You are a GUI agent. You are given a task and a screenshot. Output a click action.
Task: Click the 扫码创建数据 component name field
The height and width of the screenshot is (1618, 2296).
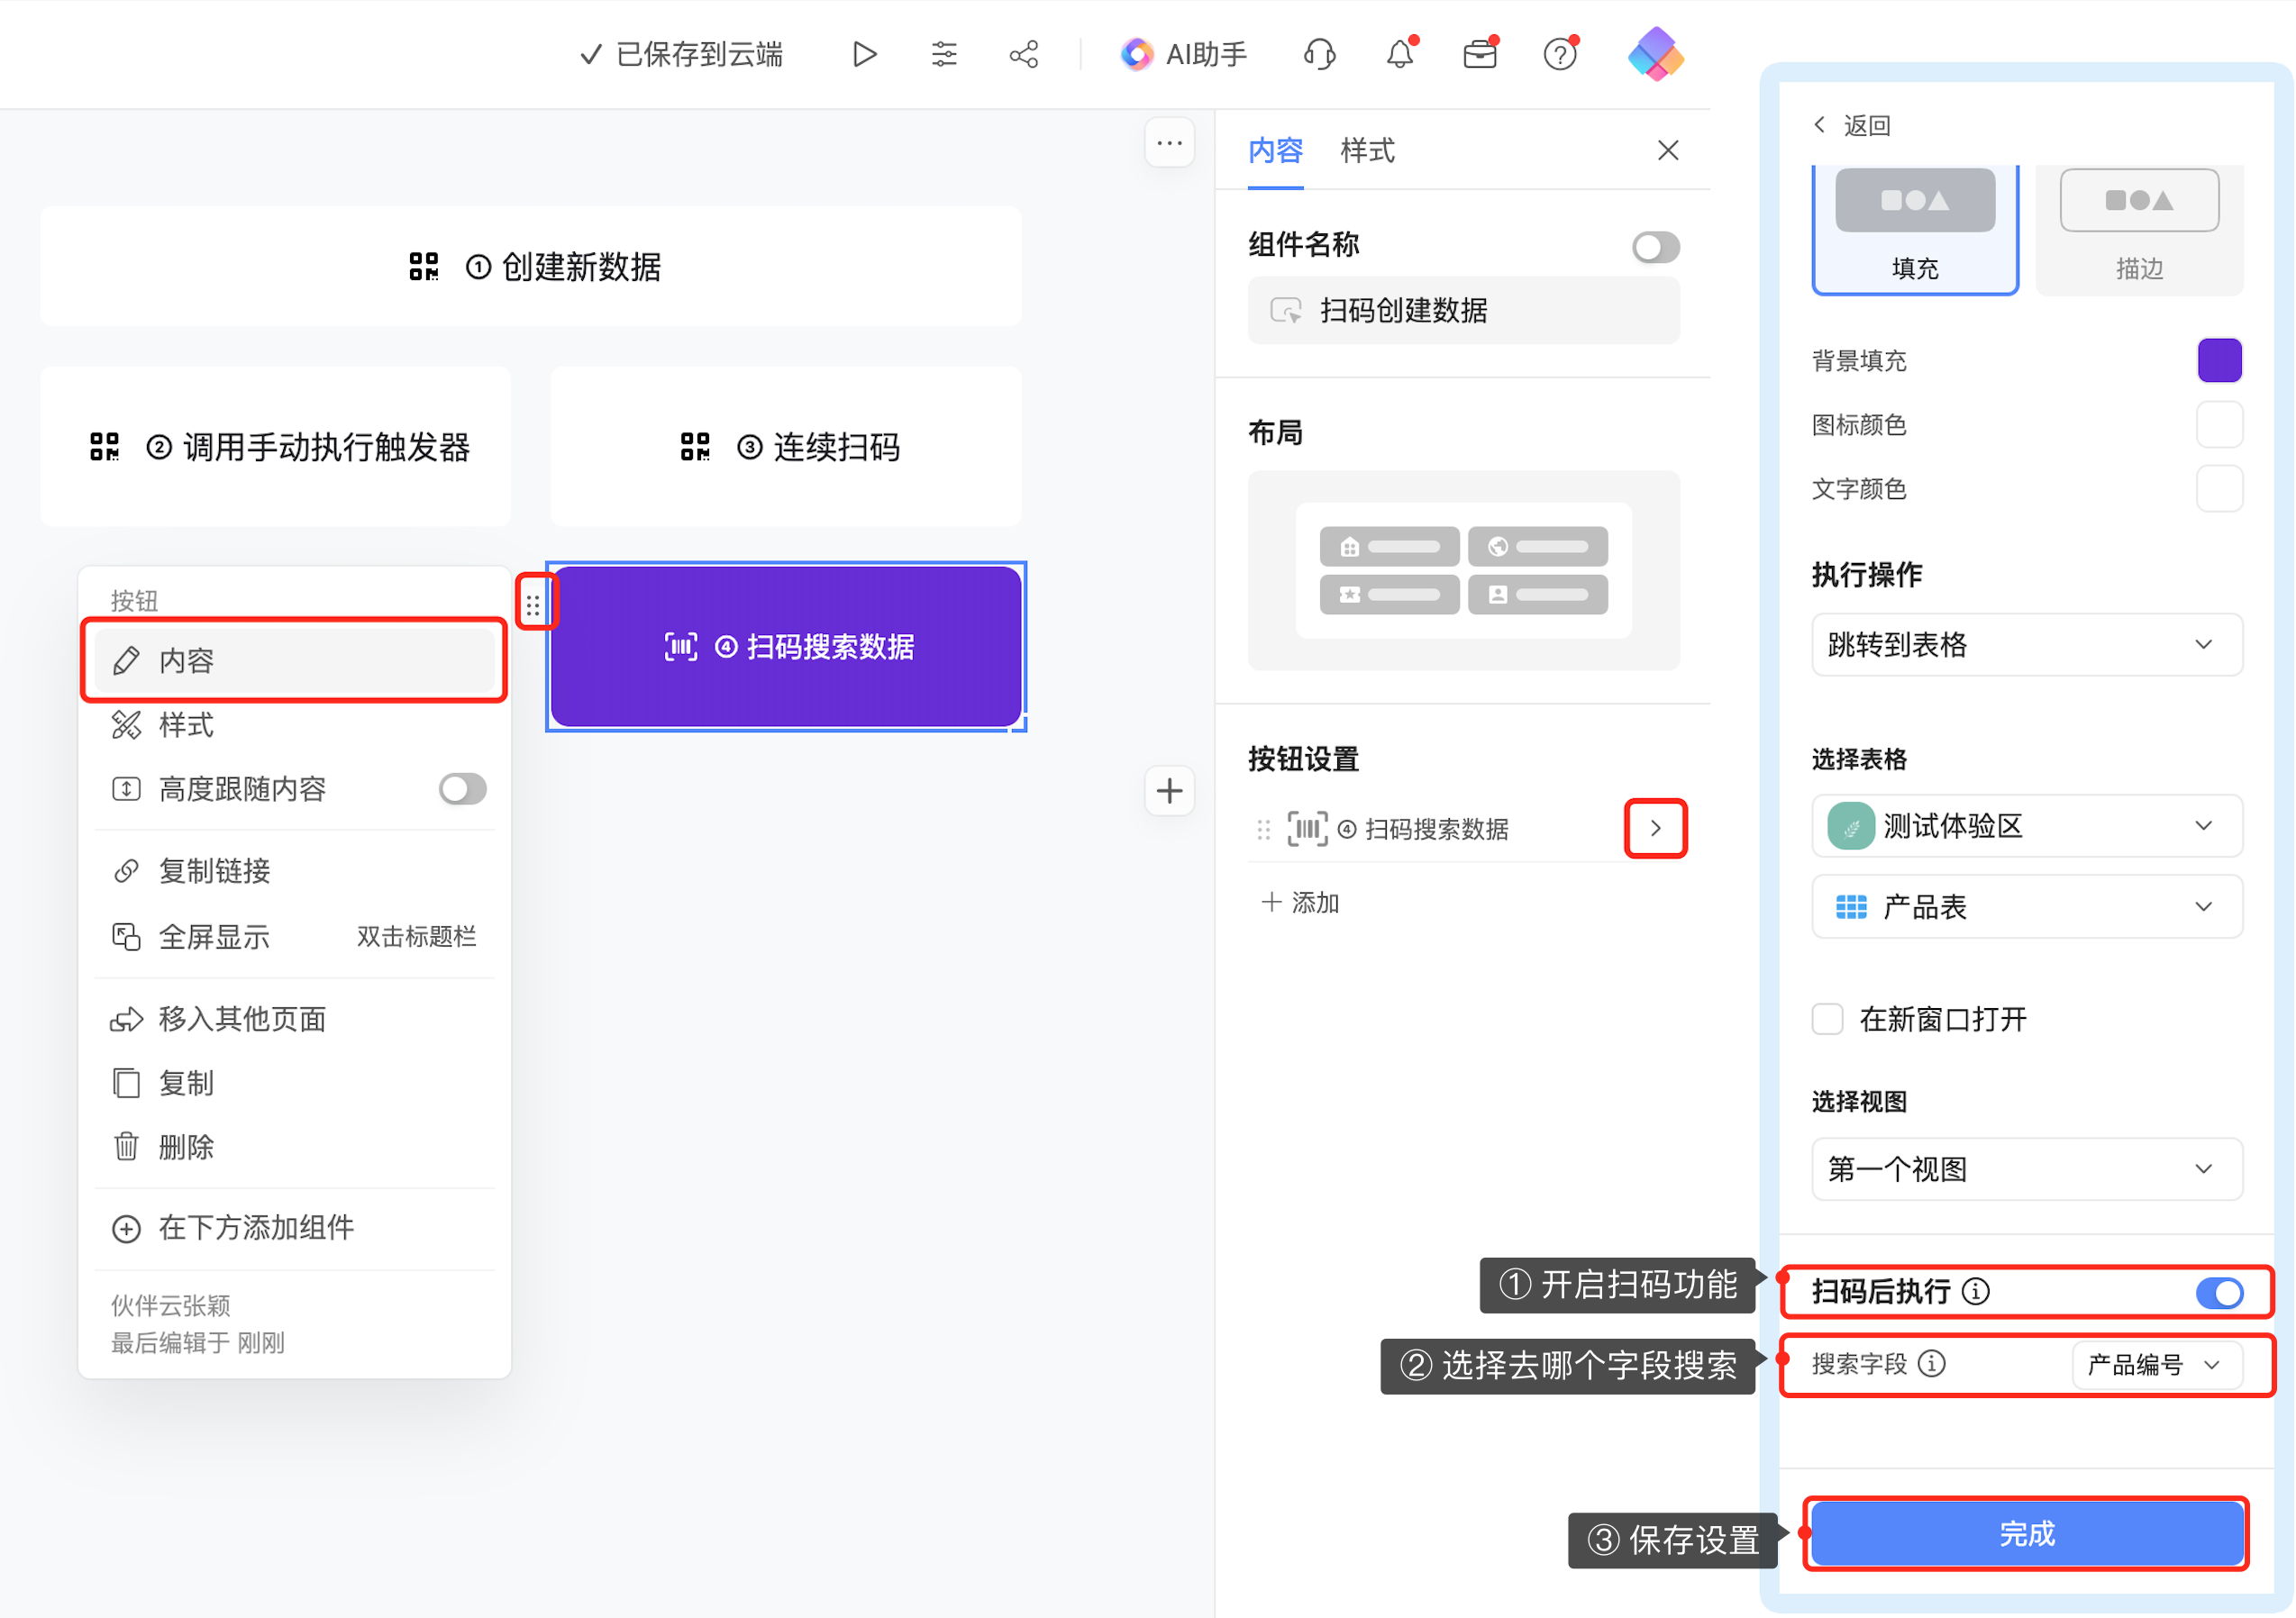[x=1463, y=310]
